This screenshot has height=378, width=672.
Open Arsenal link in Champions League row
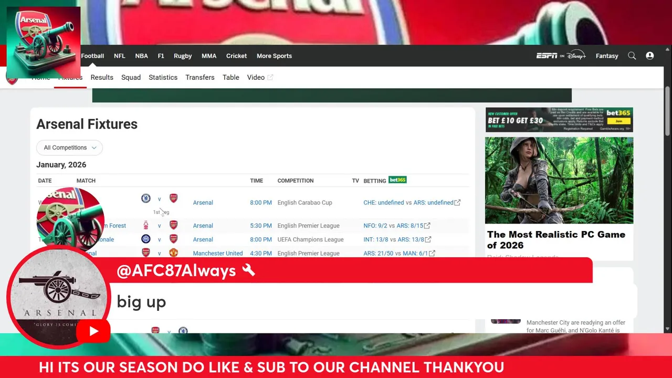203,239
